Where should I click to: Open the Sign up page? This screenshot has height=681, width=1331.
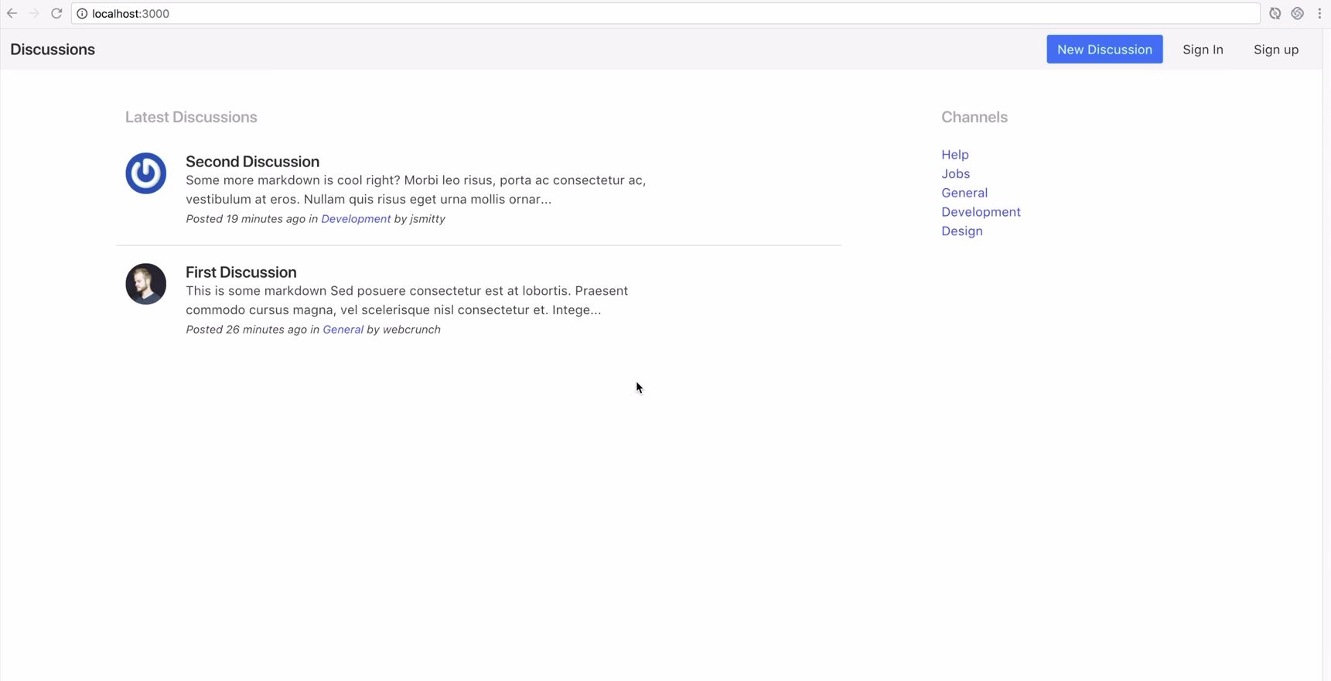click(1275, 50)
